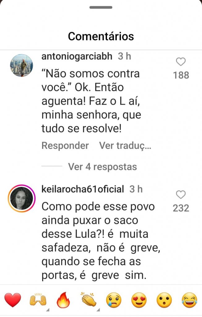Click 'Ver traduç...' translation link
Image resolution: width=202 pixels, height=317 pixels.
(x=125, y=145)
